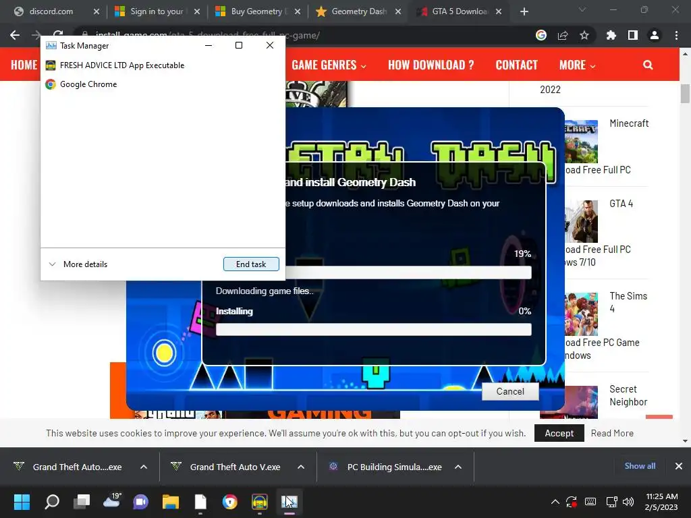This screenshot has width=691, height=518.
Task: Open the Secret Neighbor sidebar link
Action: (x=628, y=395)
